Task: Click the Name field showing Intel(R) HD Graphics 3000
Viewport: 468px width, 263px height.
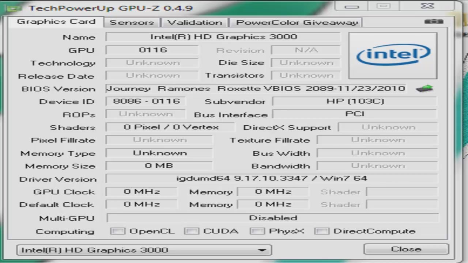Action: click(x=223, y=37)
